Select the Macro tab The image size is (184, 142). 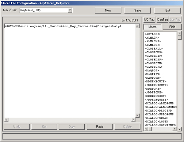[x=152, y=27]
